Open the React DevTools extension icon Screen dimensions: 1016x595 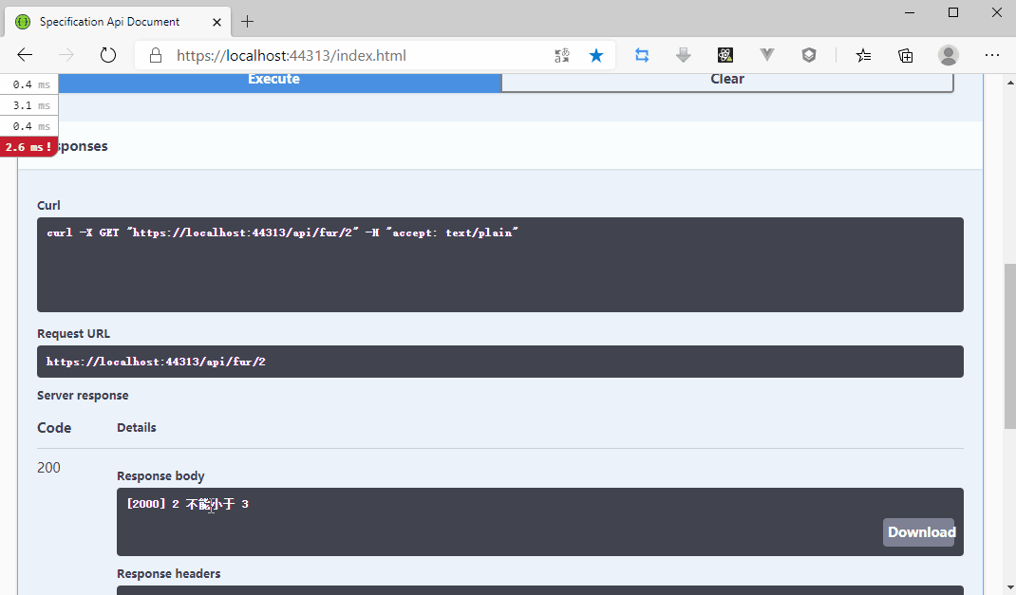725,55
